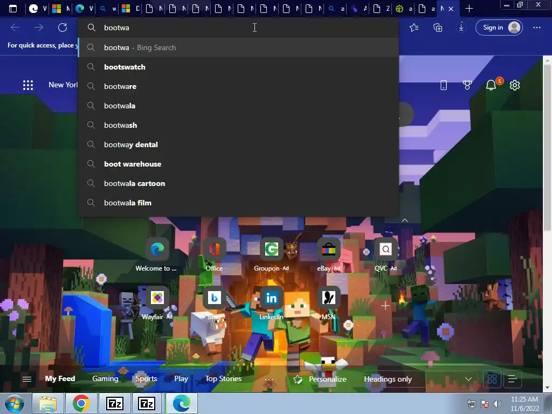
Task: Click the Personalize button
Action: coord(320,379)
